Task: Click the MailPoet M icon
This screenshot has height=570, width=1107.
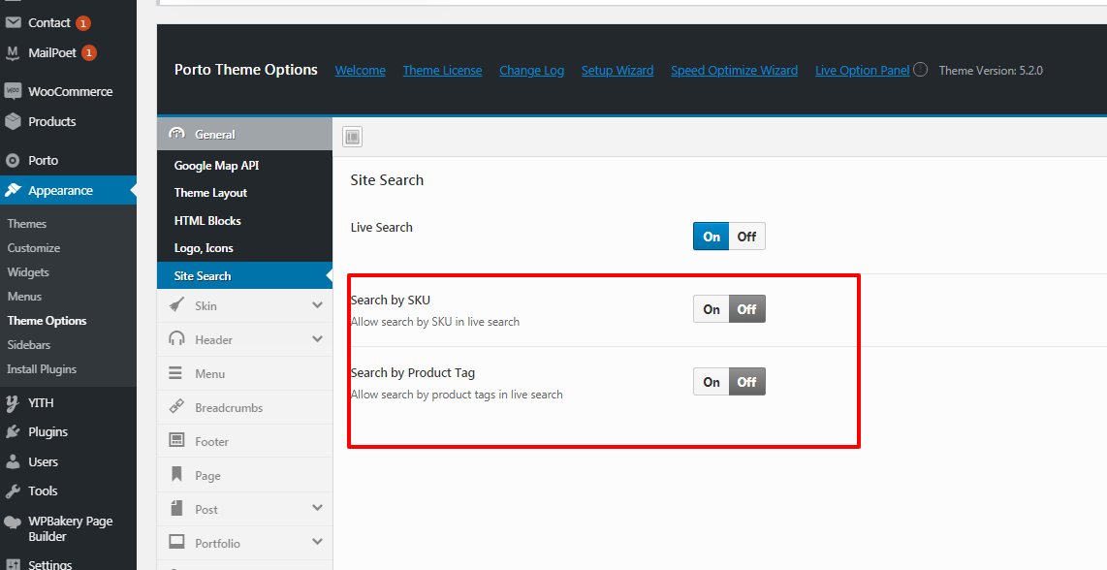Action: (13, 53)
